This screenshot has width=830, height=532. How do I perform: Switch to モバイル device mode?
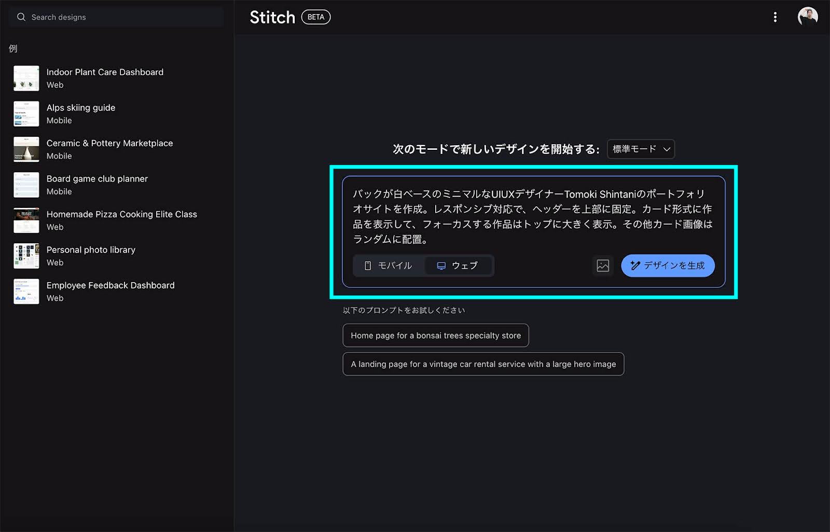(389, 266)
